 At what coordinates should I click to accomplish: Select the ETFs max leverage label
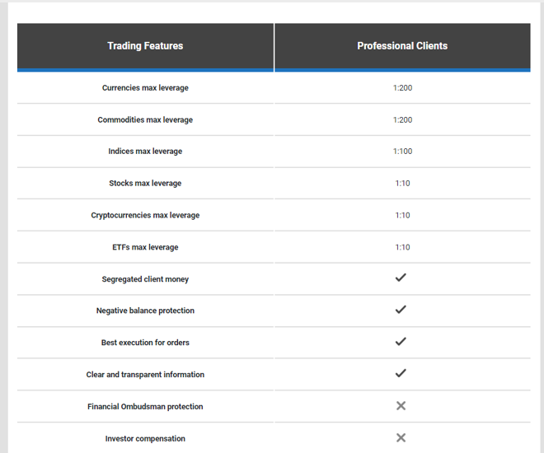(145, 247)
